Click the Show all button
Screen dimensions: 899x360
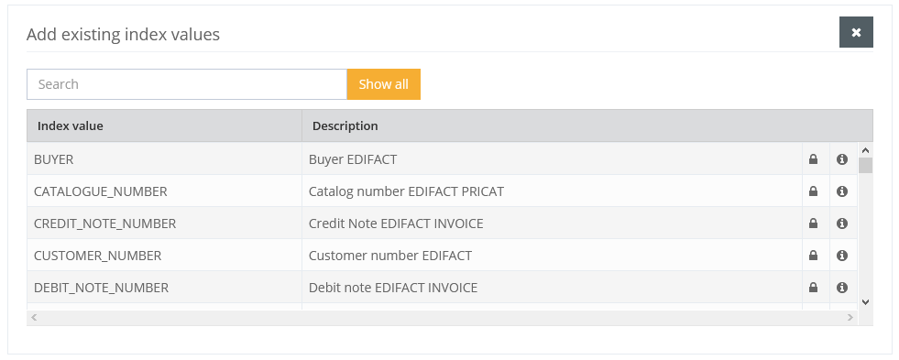pyautogui.click(x=384, y=84)
